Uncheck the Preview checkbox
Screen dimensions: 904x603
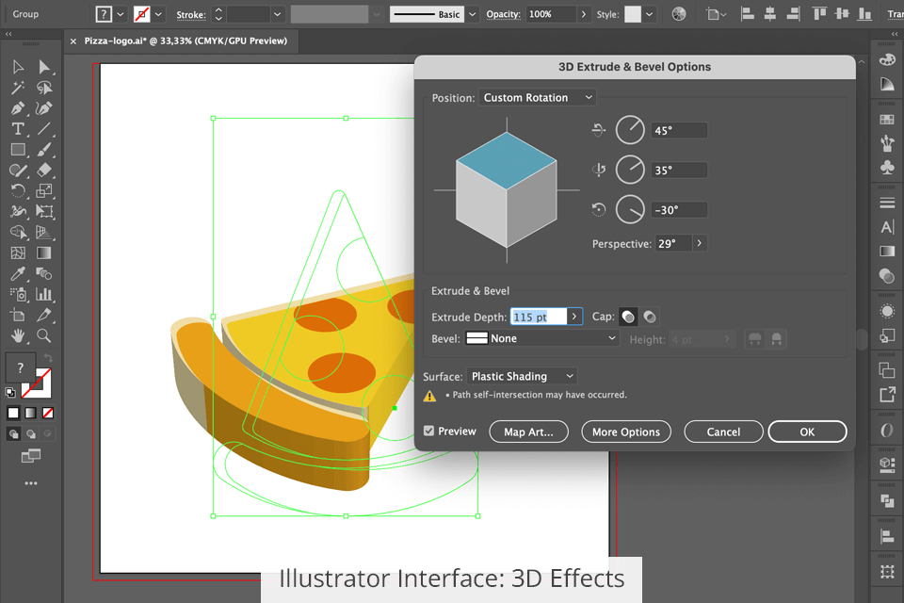coord(429,432)
